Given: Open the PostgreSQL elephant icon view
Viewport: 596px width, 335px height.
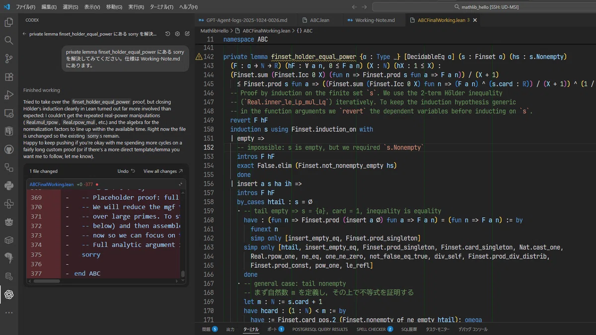Looking at the screenshot, I should pos(9,131).
